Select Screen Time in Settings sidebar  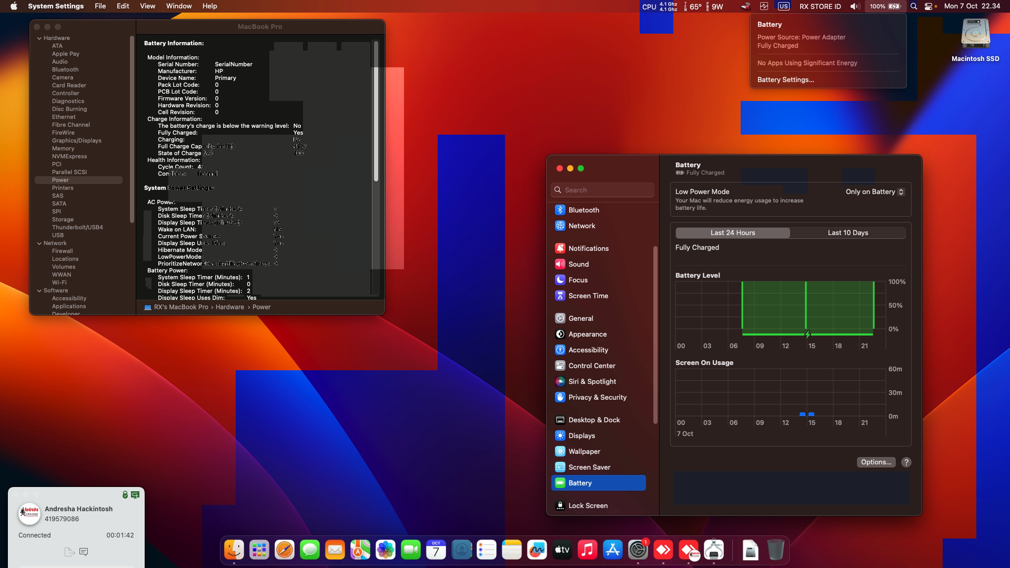(599, 296)
